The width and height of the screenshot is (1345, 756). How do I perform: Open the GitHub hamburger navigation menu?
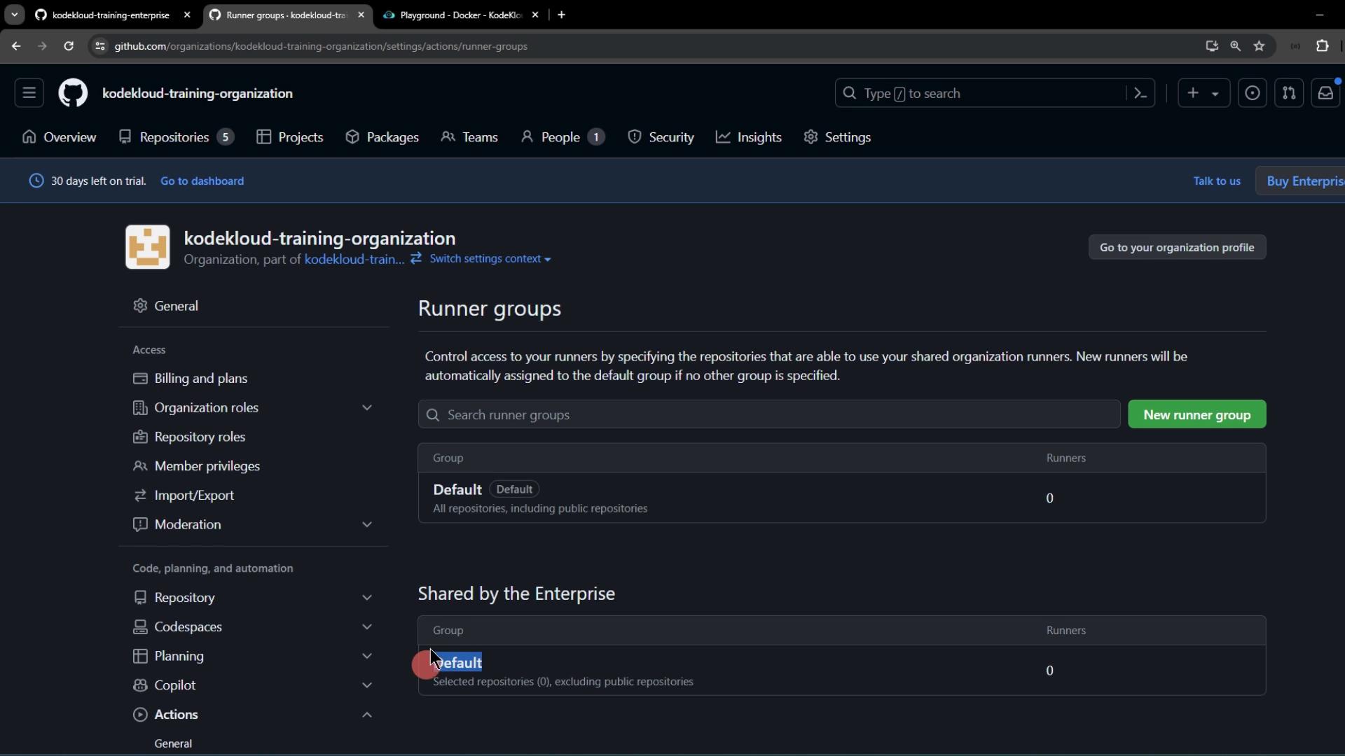click(29, 93)
